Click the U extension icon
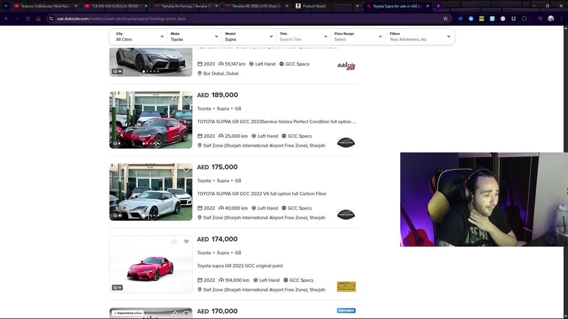This screenshot has height=319, width=568. (x=513, y=19)
